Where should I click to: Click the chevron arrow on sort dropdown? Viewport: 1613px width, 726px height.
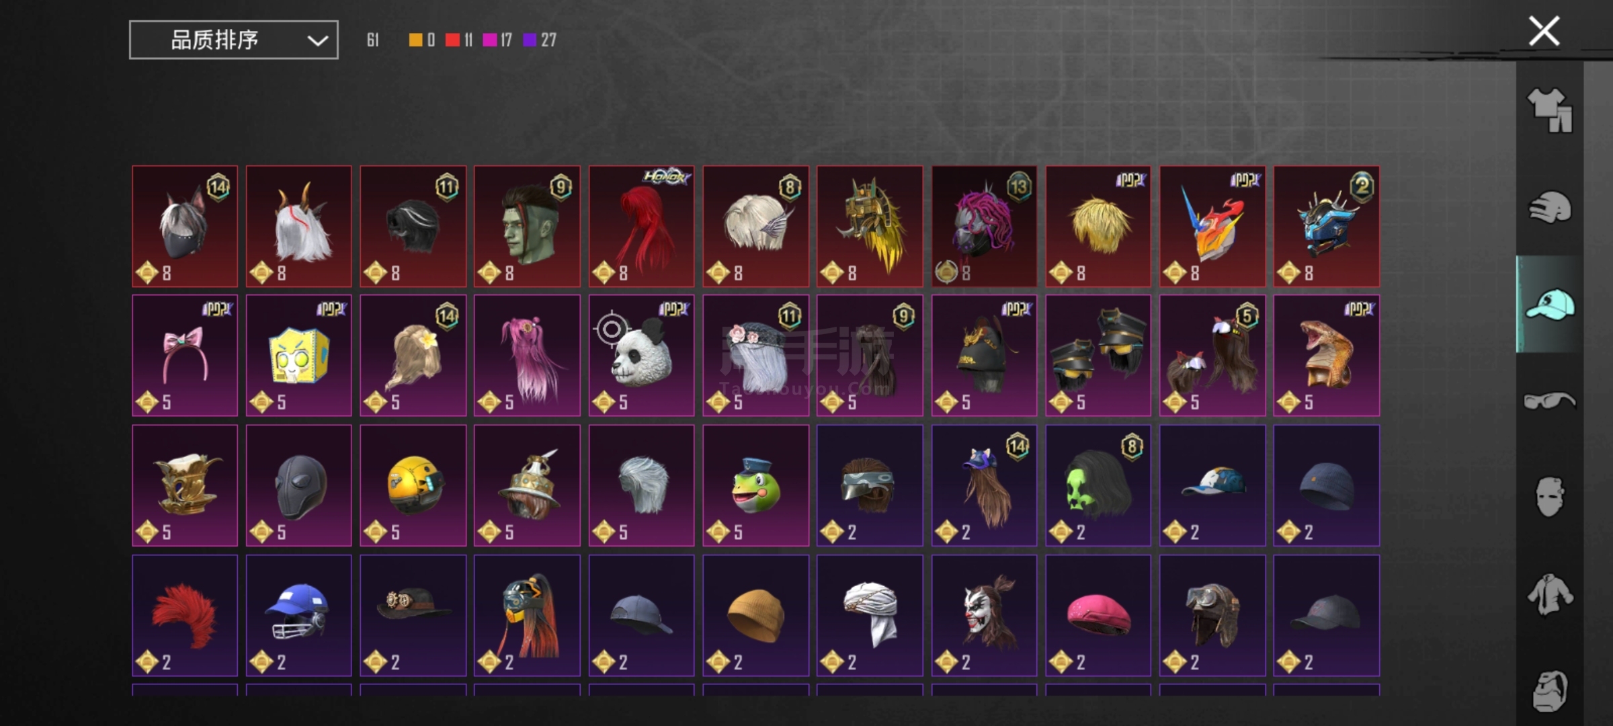(x=317, y=40)
